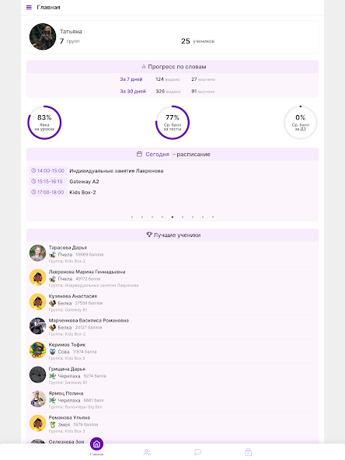Screen dimensions: 345x460
Task: Select the last schedule pagination dot
Action: click(x=213, y=217)
